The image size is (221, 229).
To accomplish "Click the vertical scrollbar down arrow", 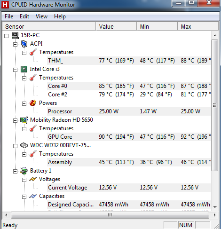I will tap(215, 207).
